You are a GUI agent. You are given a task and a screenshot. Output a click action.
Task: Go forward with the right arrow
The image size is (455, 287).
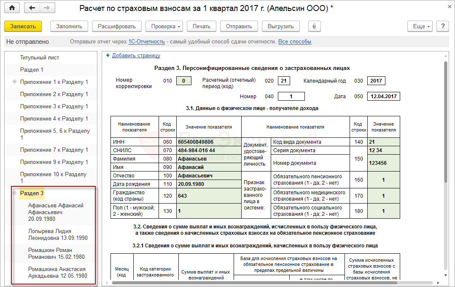pyautogui.click(x=47, y=8)
